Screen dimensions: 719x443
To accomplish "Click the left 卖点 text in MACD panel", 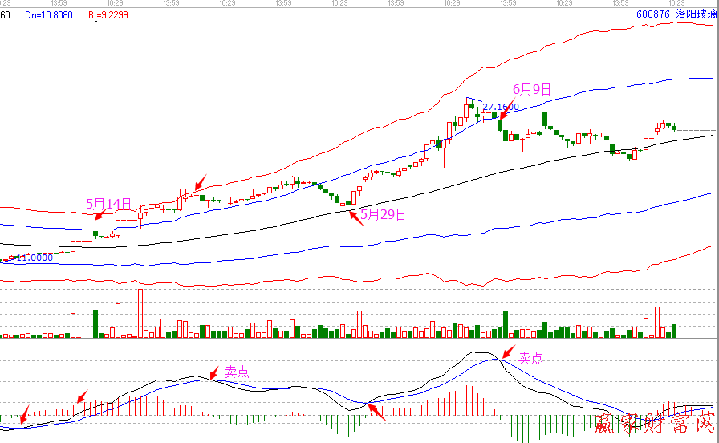I will tap(236, 372).
